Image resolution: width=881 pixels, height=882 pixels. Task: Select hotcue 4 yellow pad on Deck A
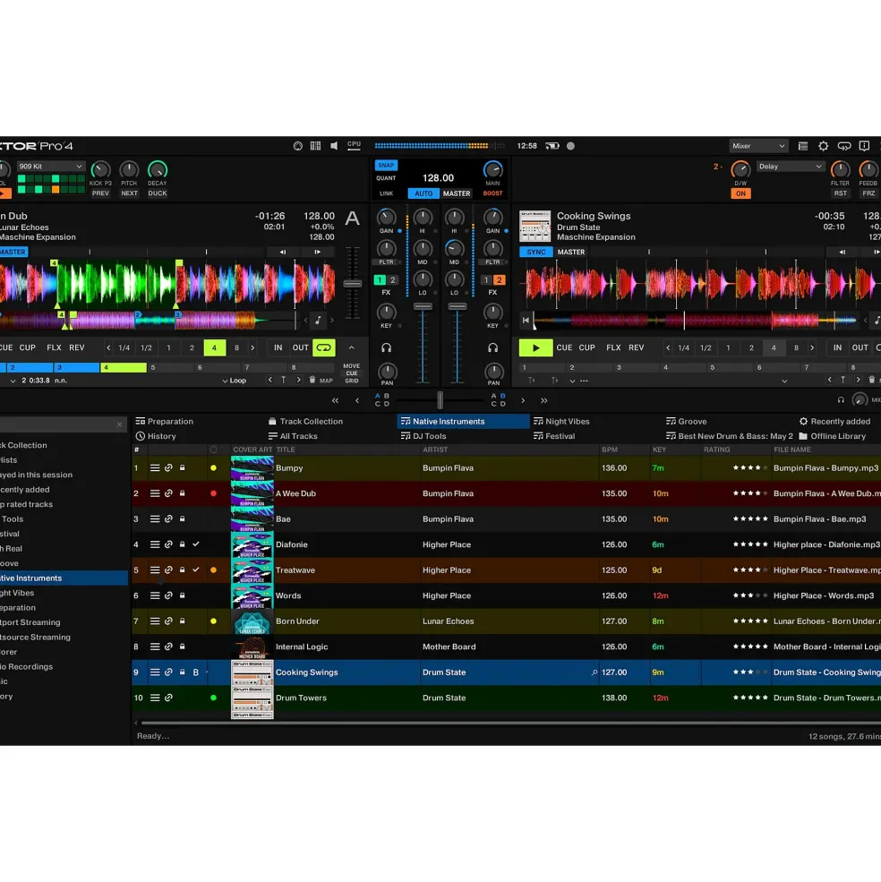pyautogui.click(x=124, y=368)
